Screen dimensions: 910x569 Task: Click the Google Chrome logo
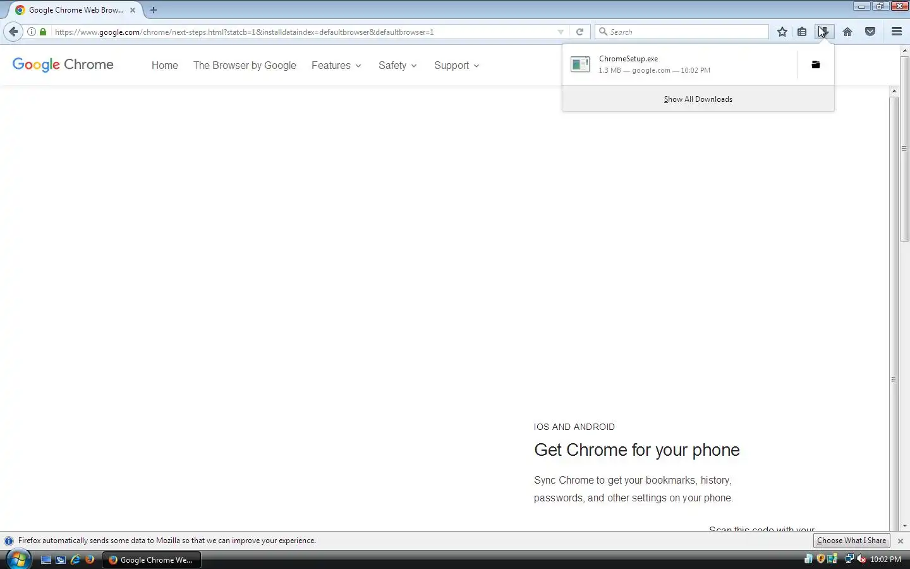pos(63,64)
